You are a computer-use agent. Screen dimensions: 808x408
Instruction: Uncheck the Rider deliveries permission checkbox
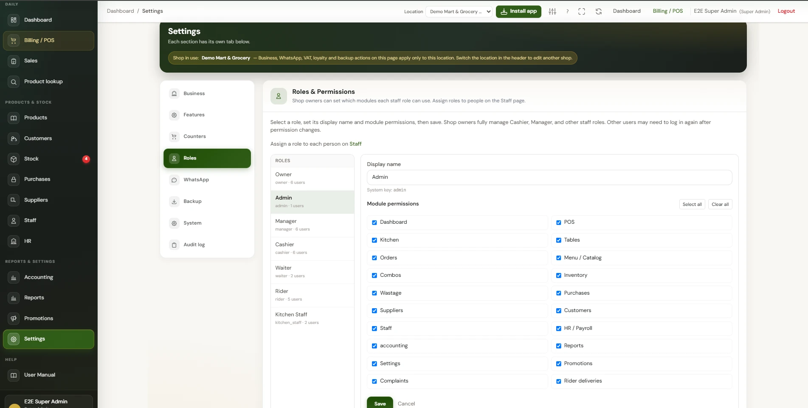559,381
